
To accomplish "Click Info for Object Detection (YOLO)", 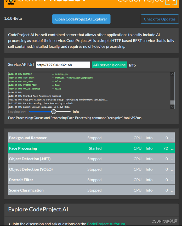I will coord(149,169).
